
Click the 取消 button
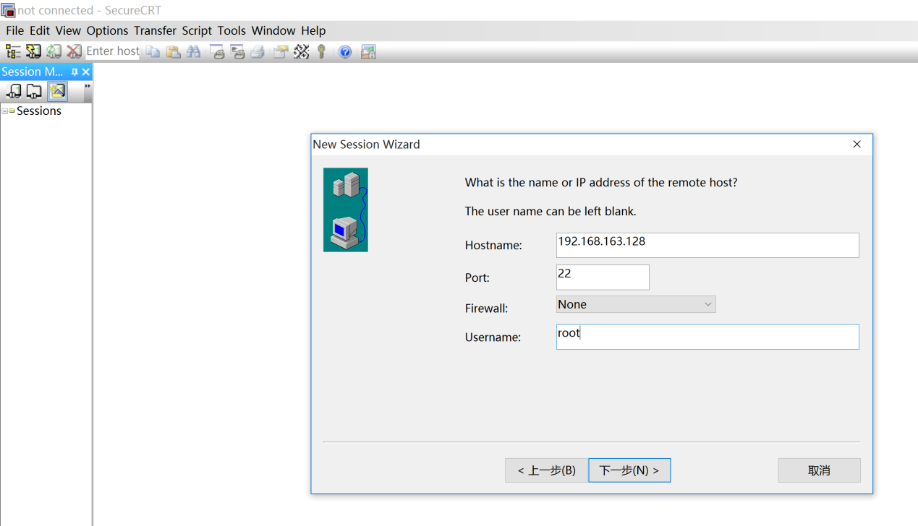(x=818, y=470)
